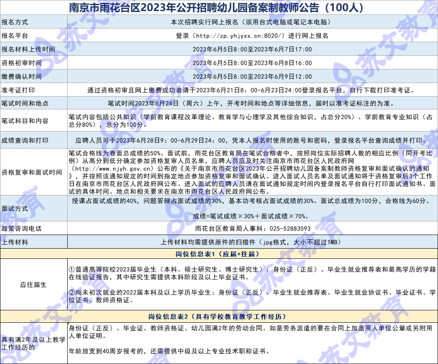Click paragraph ②尚未初次就业的2022届本科
This screenshot has height=364, width=438.
(x=252, y=296)
